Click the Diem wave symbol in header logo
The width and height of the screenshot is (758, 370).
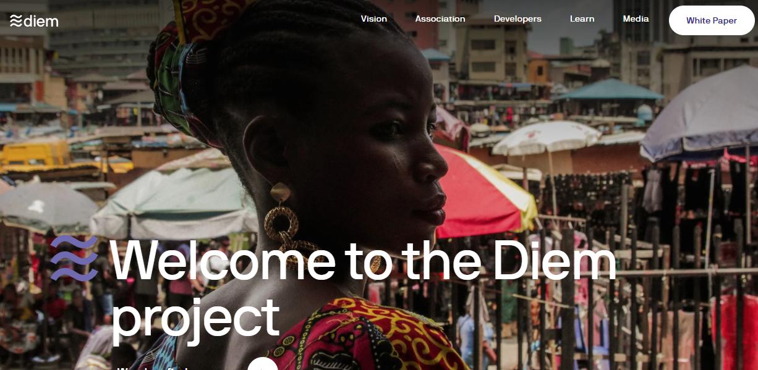[x=16, y=20]
